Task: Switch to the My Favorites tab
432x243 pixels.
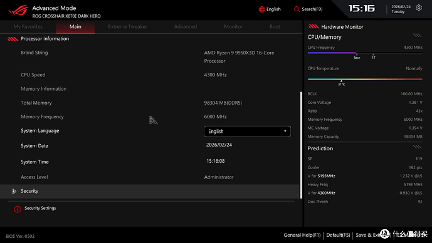Action: click(x=28, y=27)
